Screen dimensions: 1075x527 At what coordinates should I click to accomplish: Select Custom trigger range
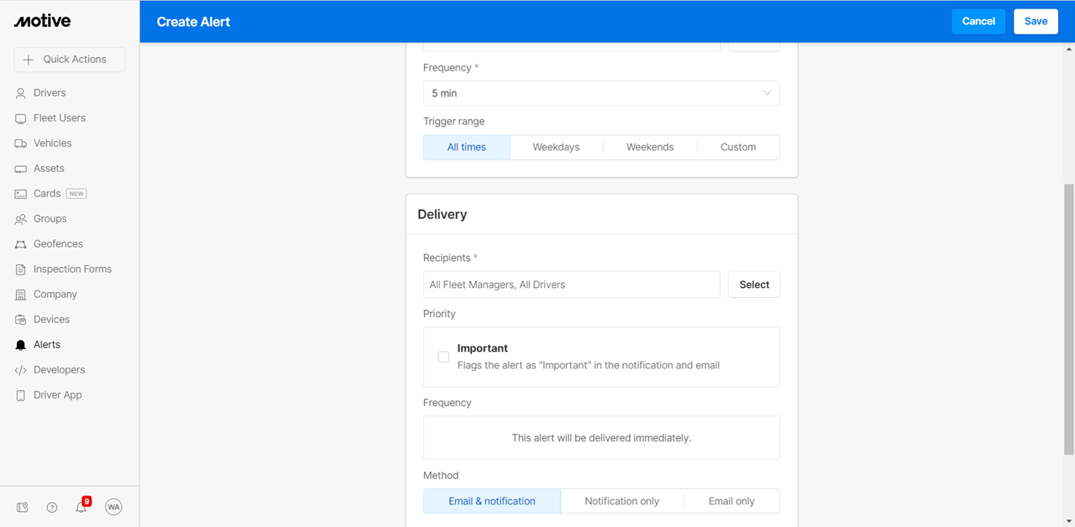click(x=738, y=147)
